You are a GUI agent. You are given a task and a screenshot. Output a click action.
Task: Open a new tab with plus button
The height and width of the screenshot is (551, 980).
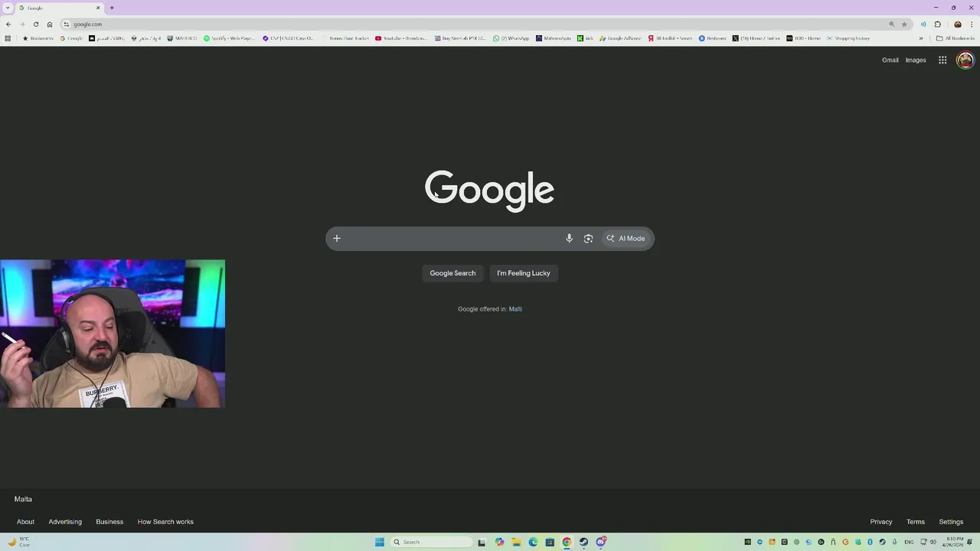tap(112, 8)
